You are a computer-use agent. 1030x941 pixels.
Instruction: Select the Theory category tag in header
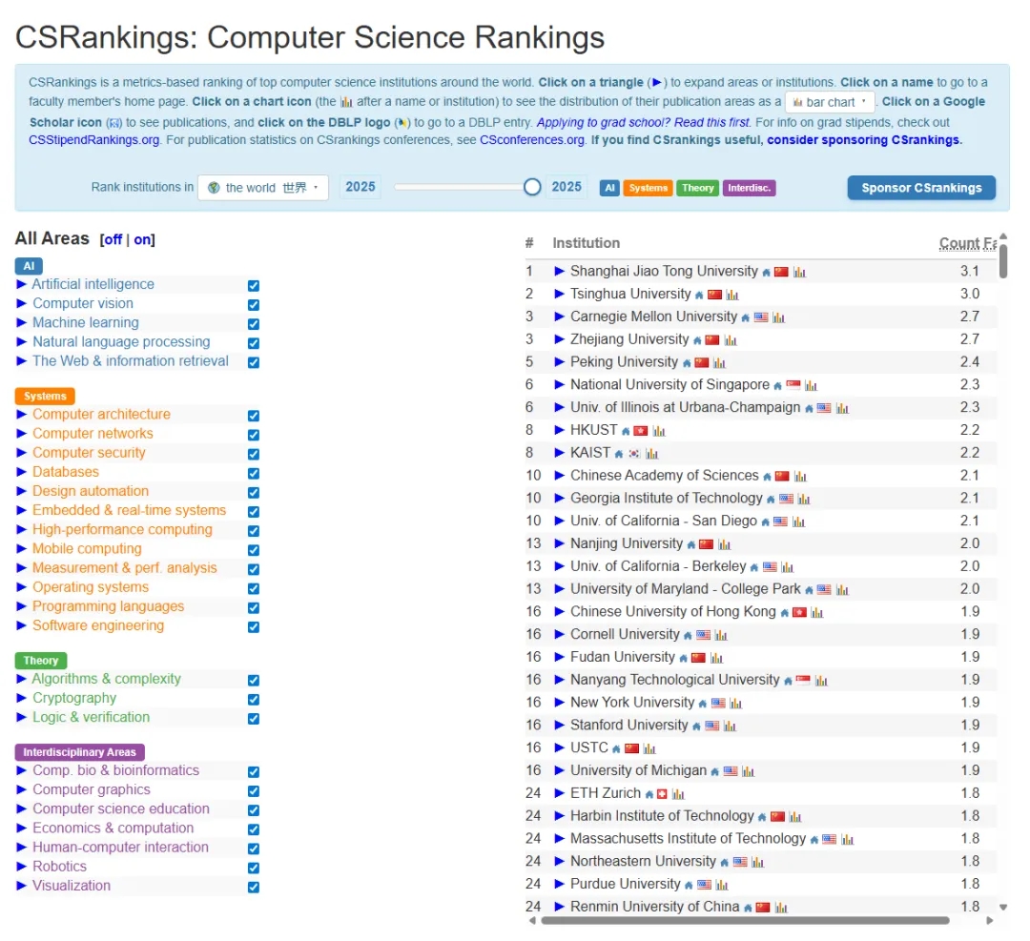pyautogui.click(x=697, y=188)
